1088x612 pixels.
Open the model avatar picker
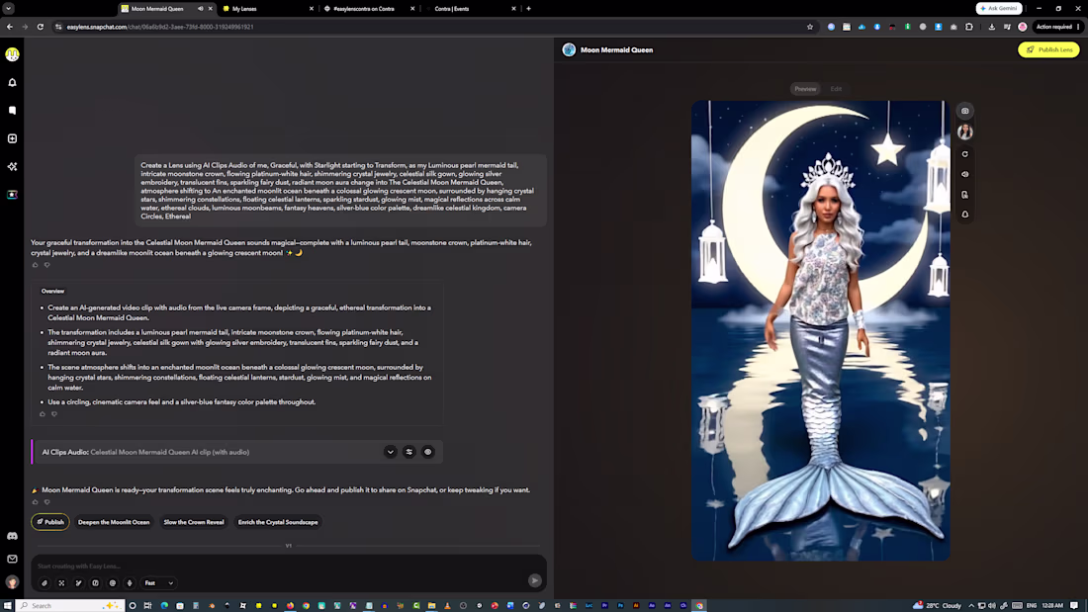[x=965, y=131]
